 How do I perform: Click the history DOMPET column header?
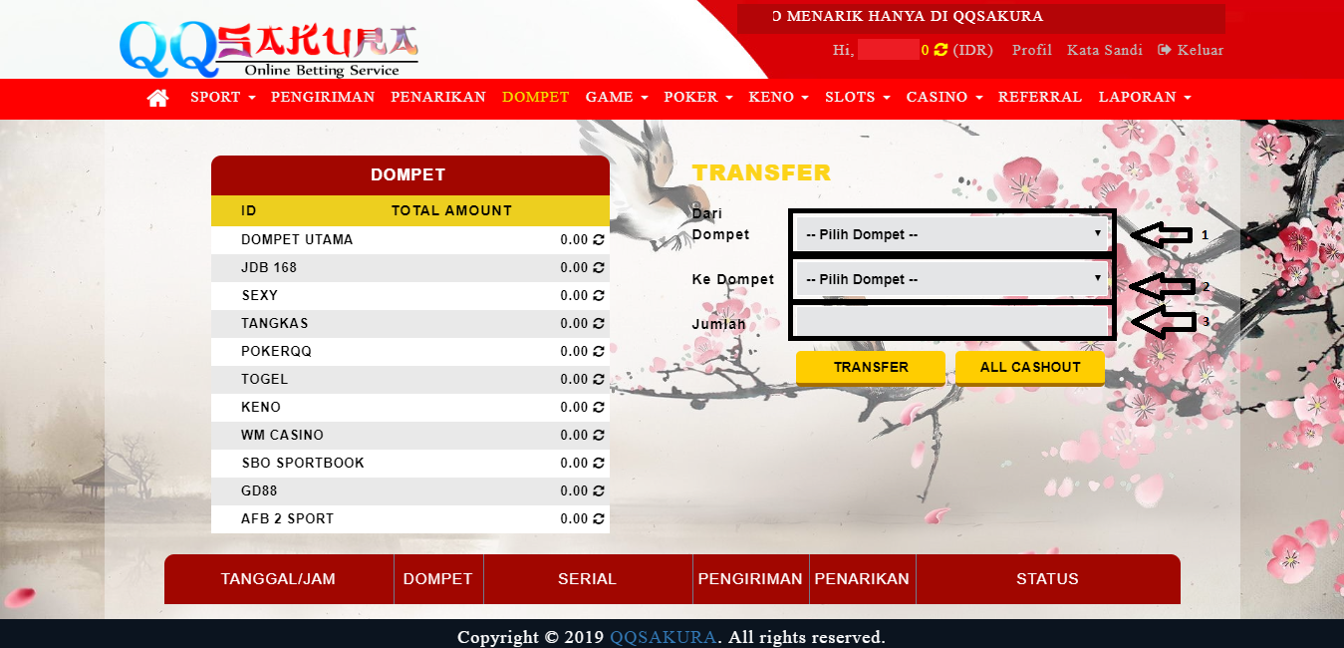(438, 579)
